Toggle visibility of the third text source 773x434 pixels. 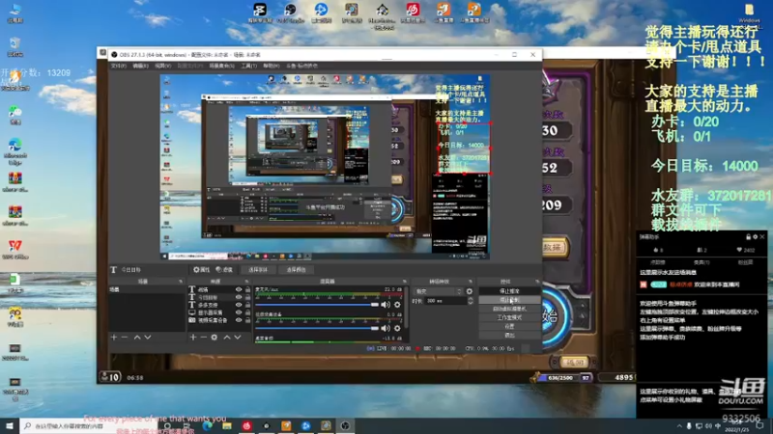[239, 305]
